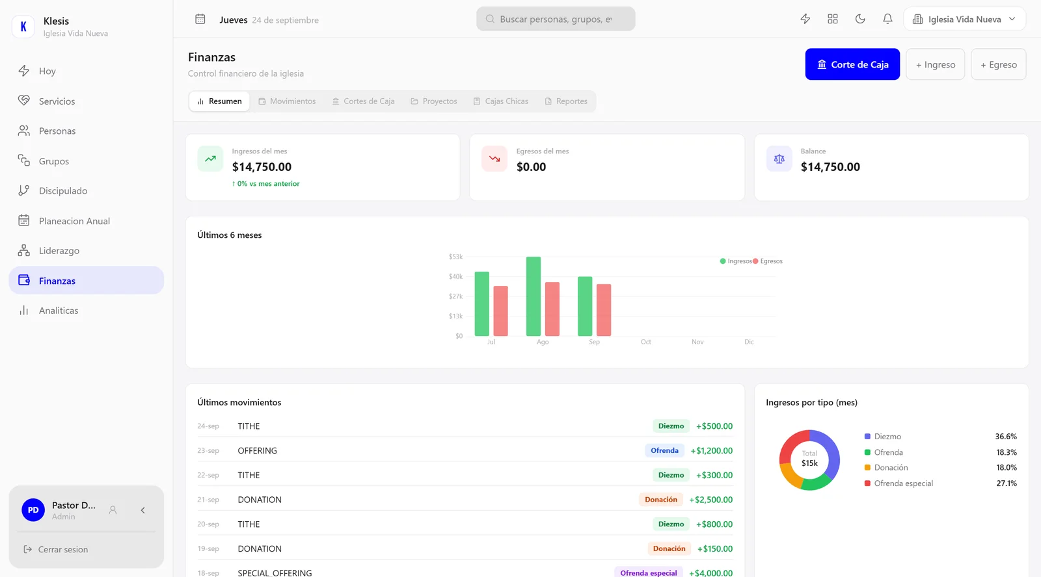Click the PD user avatar
Image resolution: width=1041 pixels, height=577 pixels.
(x=33, y=510)
